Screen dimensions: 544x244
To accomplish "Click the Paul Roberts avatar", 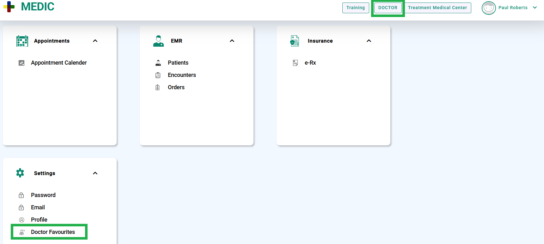I will click(x=489, y=8).
